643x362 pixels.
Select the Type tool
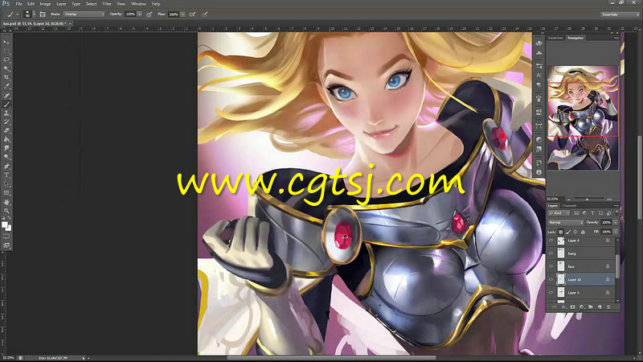point(6,175)
